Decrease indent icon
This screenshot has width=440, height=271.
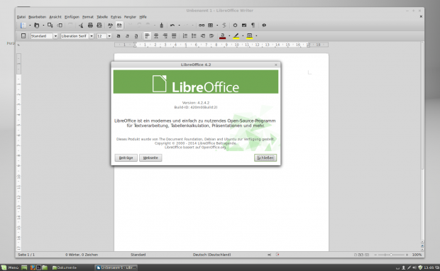click(x=203, y=36)
